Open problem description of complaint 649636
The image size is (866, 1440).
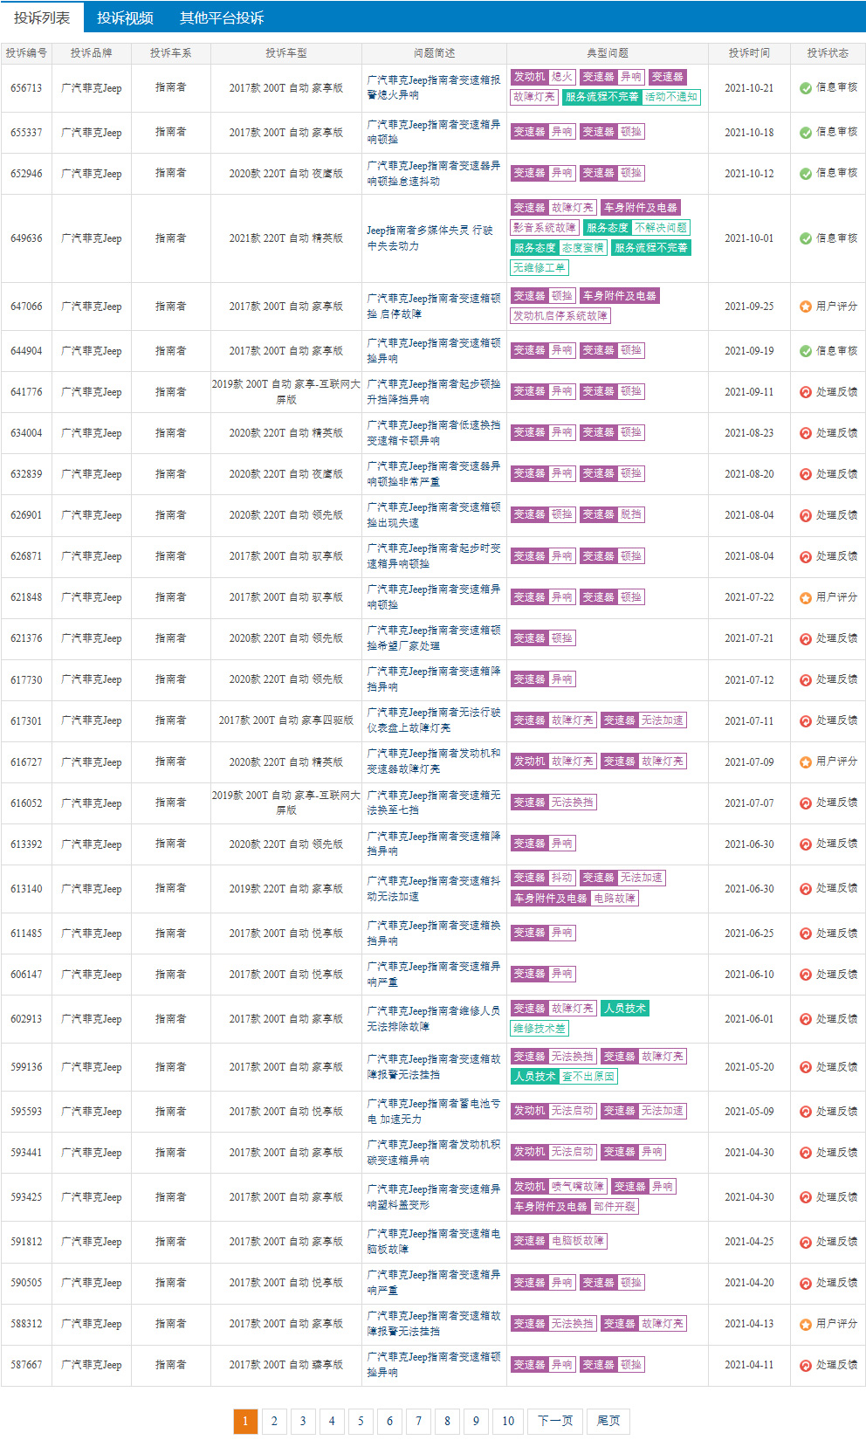point(430,238)
